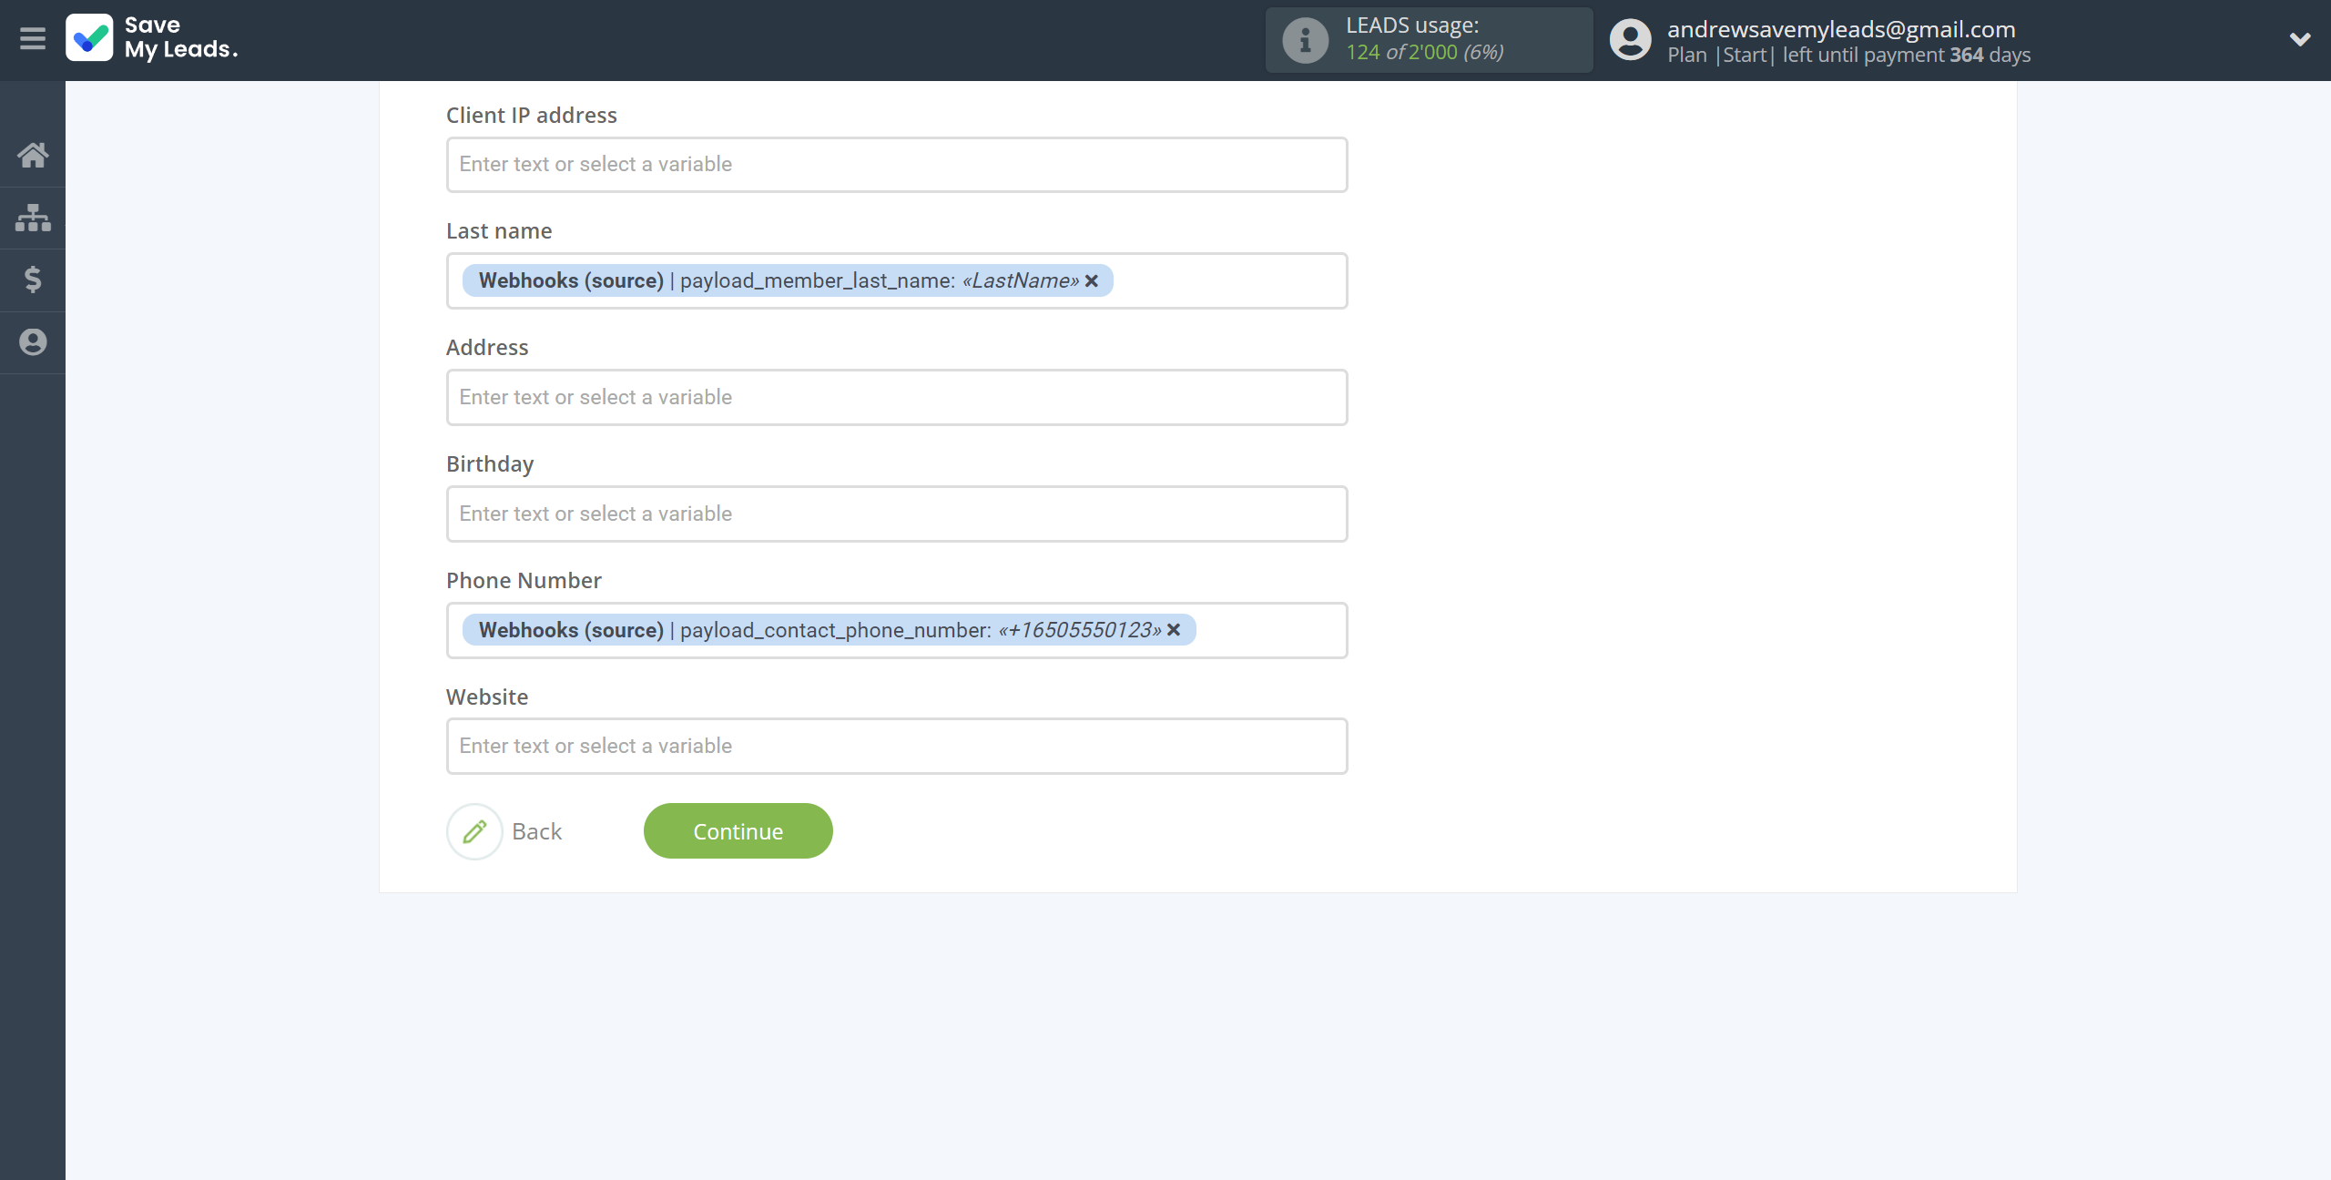
Task: Open the billing dollar sidebar icon
Action: click(x=33, y=280)
